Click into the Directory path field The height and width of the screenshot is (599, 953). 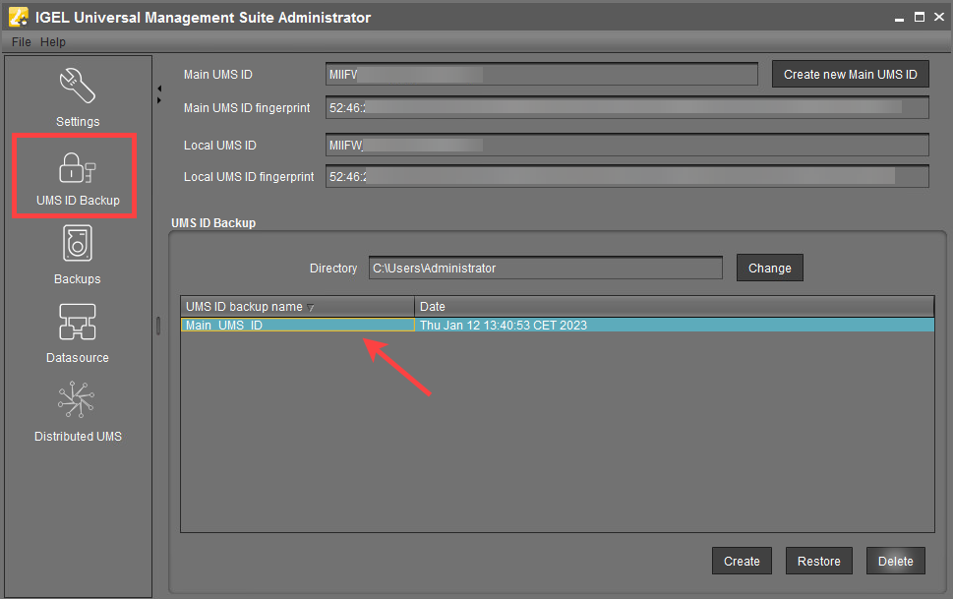point(545,268)
